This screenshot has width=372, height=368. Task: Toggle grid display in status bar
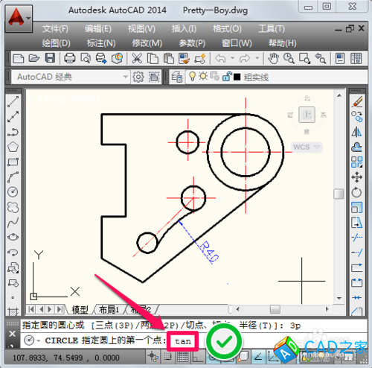[x=183, y=357]
